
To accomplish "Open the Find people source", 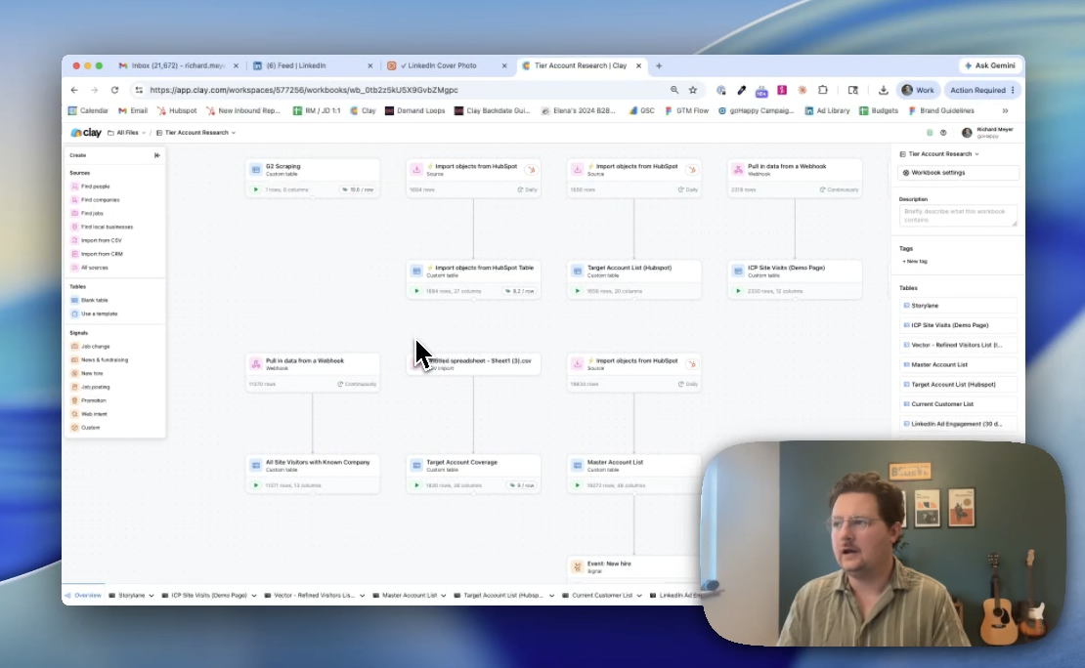I will 96,187.
